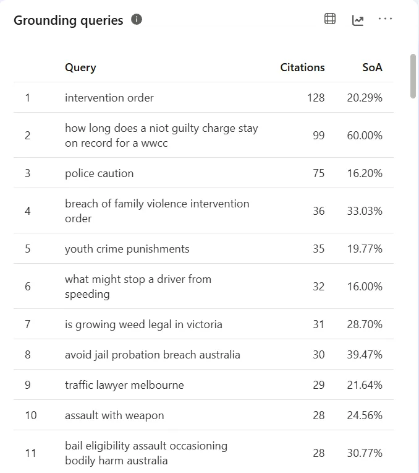Click the 31 citations value
The width and height of the screenshot is (419, 473).
click(319, 324)
